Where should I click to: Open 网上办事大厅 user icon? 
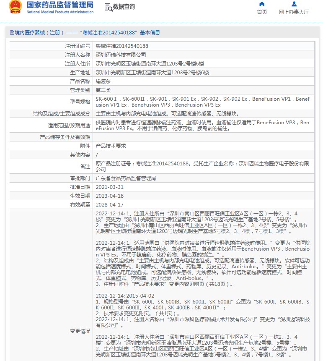pos(294,4)
